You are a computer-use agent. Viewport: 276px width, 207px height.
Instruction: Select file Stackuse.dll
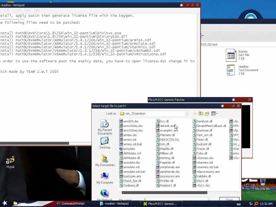203,130
